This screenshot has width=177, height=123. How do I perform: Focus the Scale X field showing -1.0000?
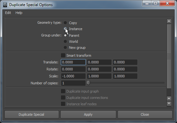[73, 76]
